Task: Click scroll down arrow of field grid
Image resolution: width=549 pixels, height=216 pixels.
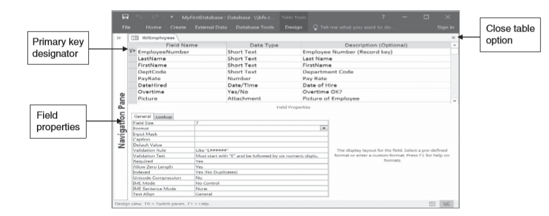Action: [454, 101]
